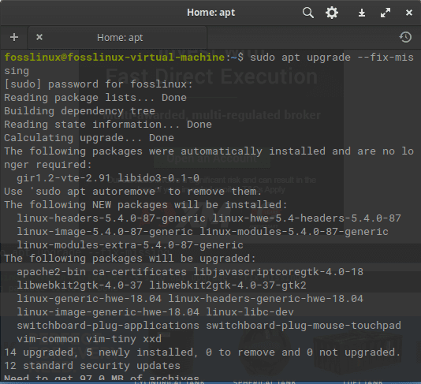The width and height of the screenshot is (421, 384).
Task: Click the package 'apache2-bin'
Action: pyautogui.click(x=51, y=272)
